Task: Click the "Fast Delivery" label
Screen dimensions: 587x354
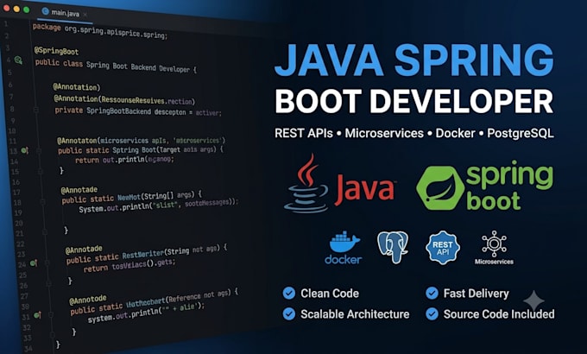Action: [x=477, y=294]
